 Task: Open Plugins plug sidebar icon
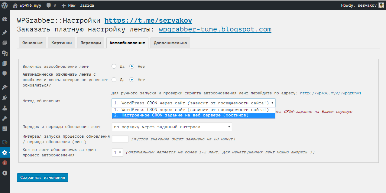(x=5, y=98)
